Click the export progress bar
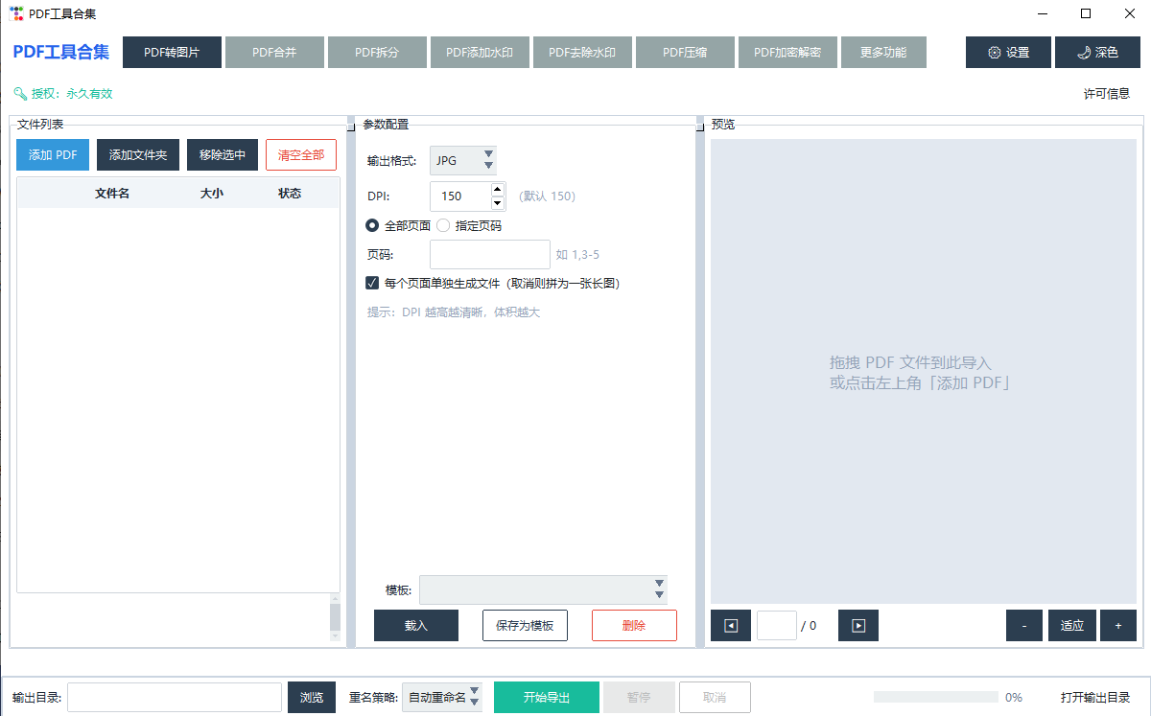Screen dimensions: 1151x716 (x=935, y=697)
